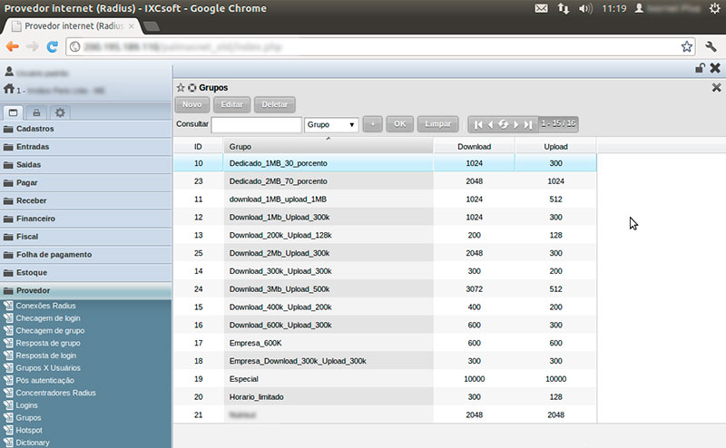726x448 pixels.
Task: Open Concentradores Radius menu item
Action: point(55,393)
